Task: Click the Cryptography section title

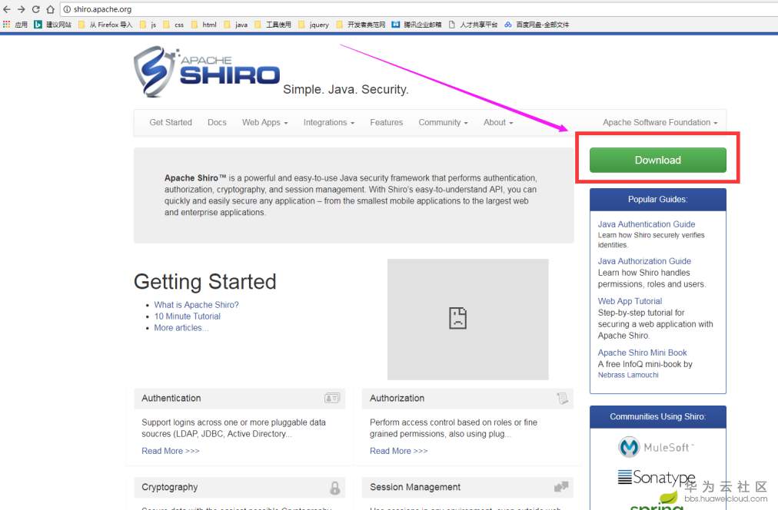Action: pyautogui.click(x=170, y=487)
